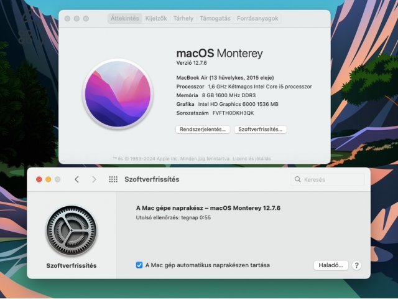398x299 pixels.
Task: Minimize Szoftverfrissítés window with yellow button
Action: click(x=49, y=179)
